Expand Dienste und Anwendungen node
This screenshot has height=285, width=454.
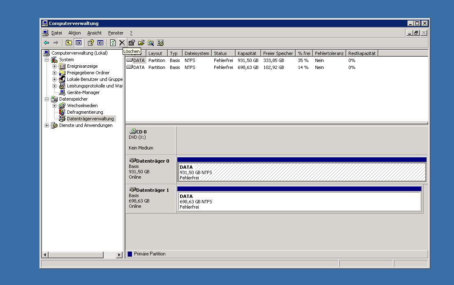[x=46, y=125]
